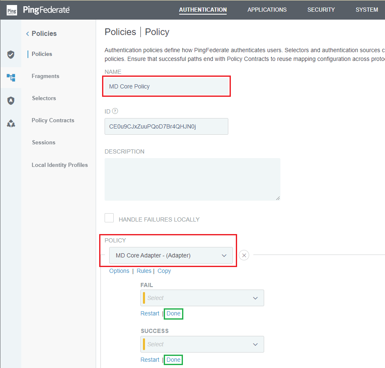
Task: Click Restart under the SUCCESS branch
Action: coord(150,360)
